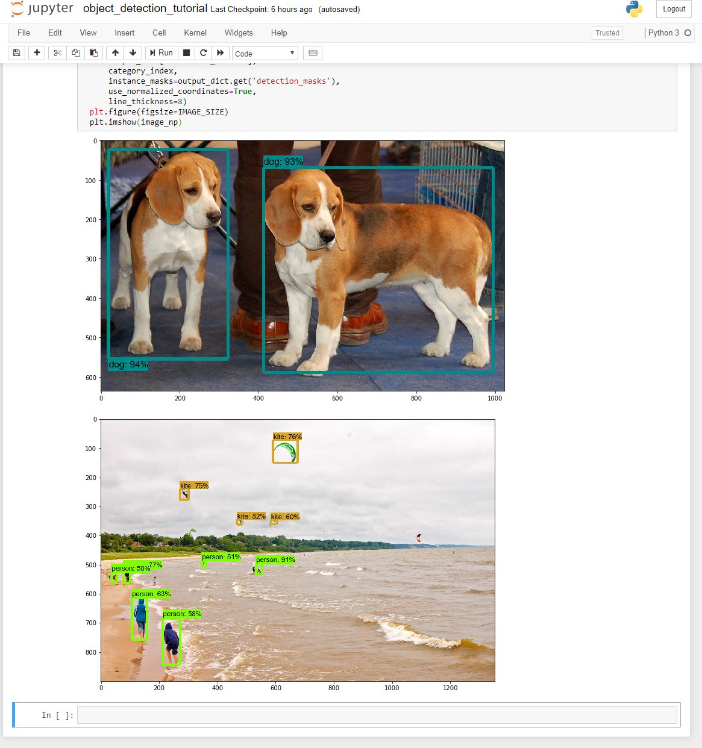This screenshot has width=702, height=748.
Task: Click the Jupyter logo
Action: pyautogui.click(x=42, y=9)
